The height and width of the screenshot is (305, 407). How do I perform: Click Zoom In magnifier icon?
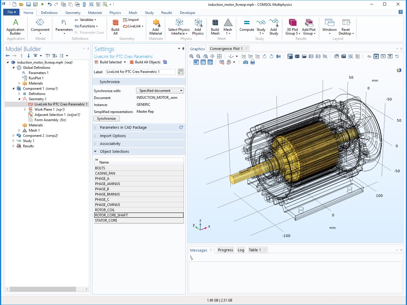tap(192, 56)
